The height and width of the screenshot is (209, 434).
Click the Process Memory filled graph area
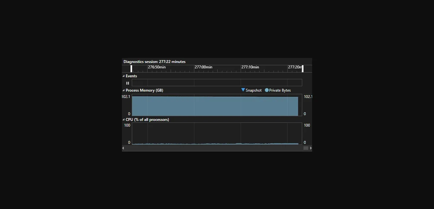[215, 106]
